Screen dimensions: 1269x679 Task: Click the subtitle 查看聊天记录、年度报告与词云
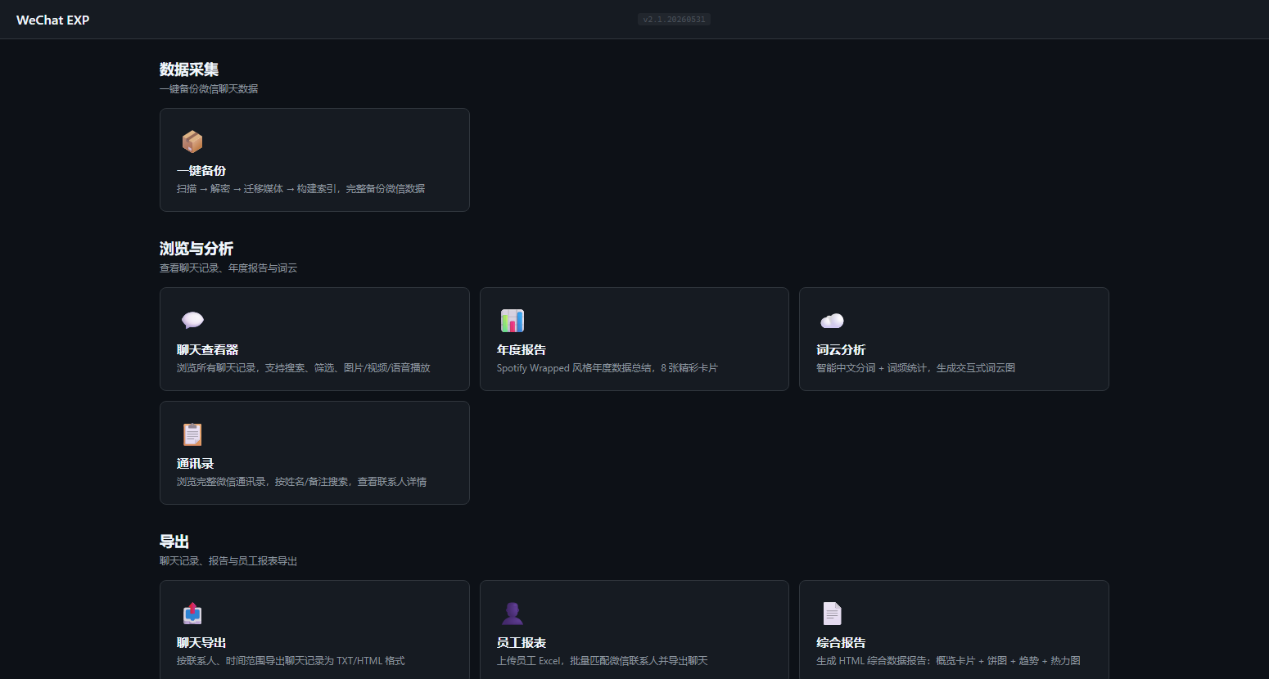point(228,268)
